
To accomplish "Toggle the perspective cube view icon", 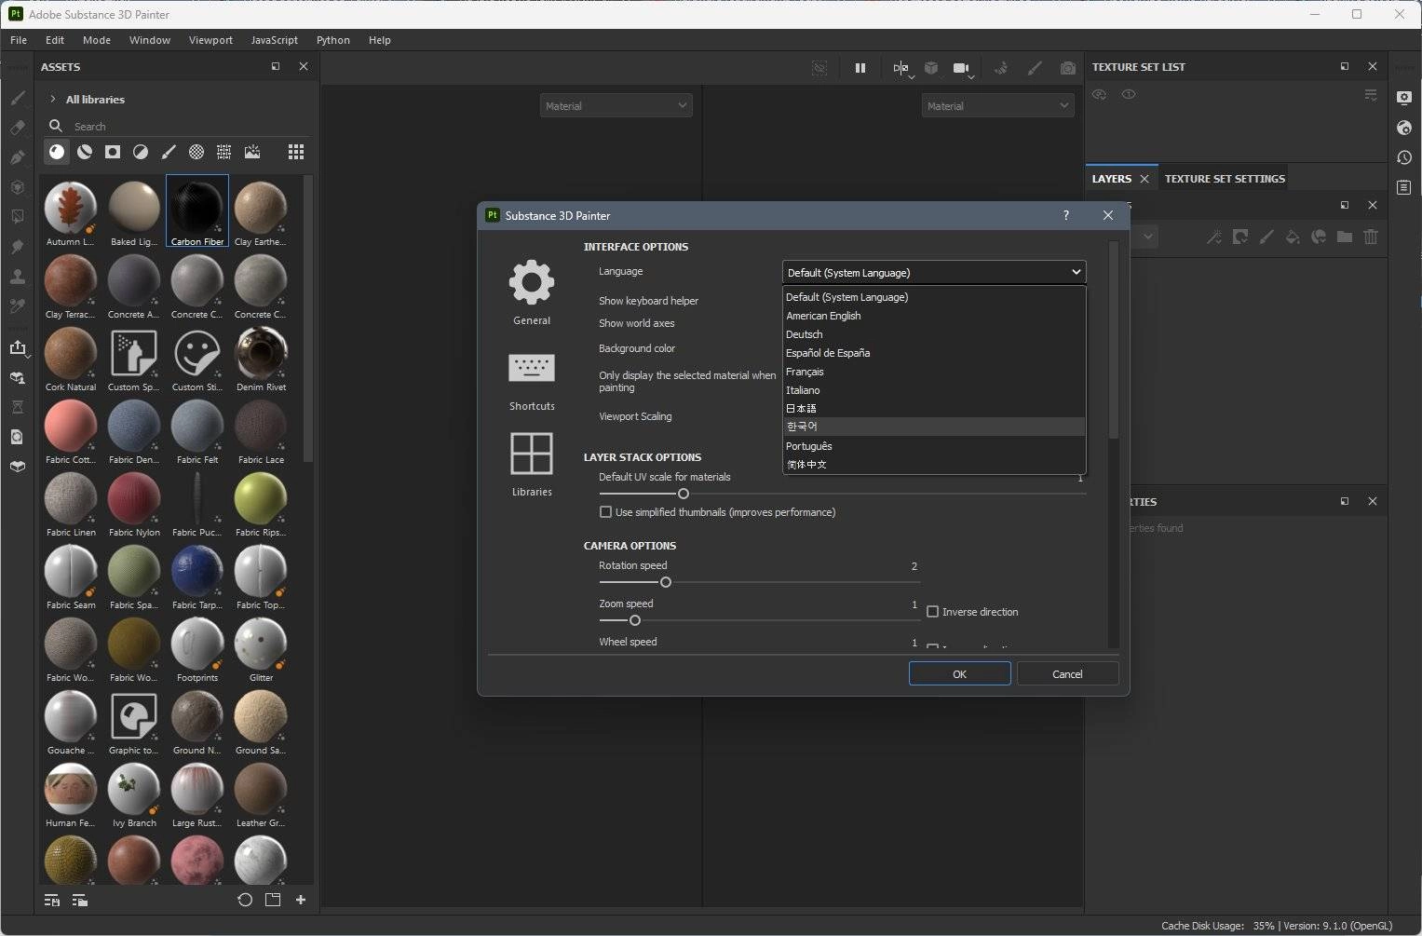I will (931, 68).
